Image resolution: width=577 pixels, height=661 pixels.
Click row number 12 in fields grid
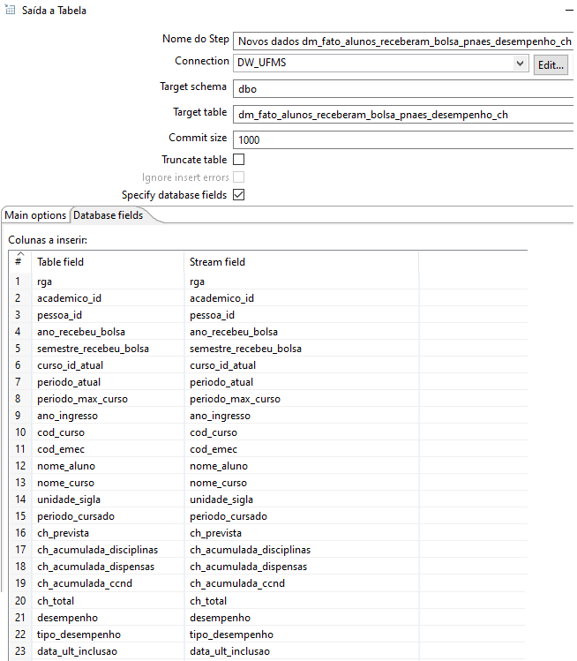(x=20, y=466)
